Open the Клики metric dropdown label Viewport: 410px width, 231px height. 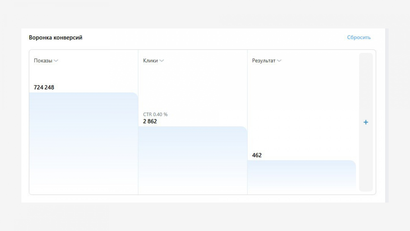click(150, 61)
